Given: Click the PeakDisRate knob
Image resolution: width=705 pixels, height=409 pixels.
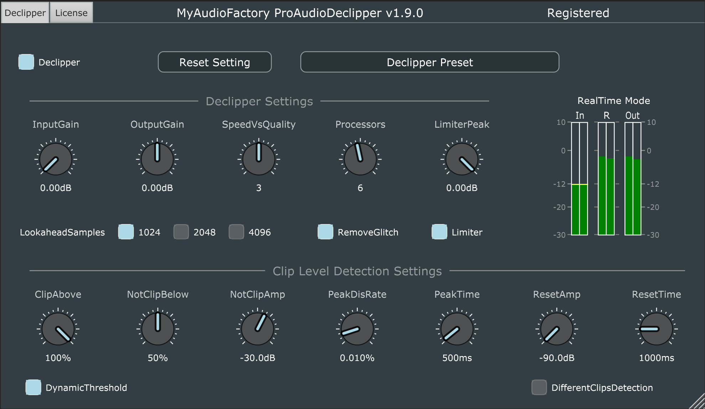Looking at the screenshot, I should point(357,329).
